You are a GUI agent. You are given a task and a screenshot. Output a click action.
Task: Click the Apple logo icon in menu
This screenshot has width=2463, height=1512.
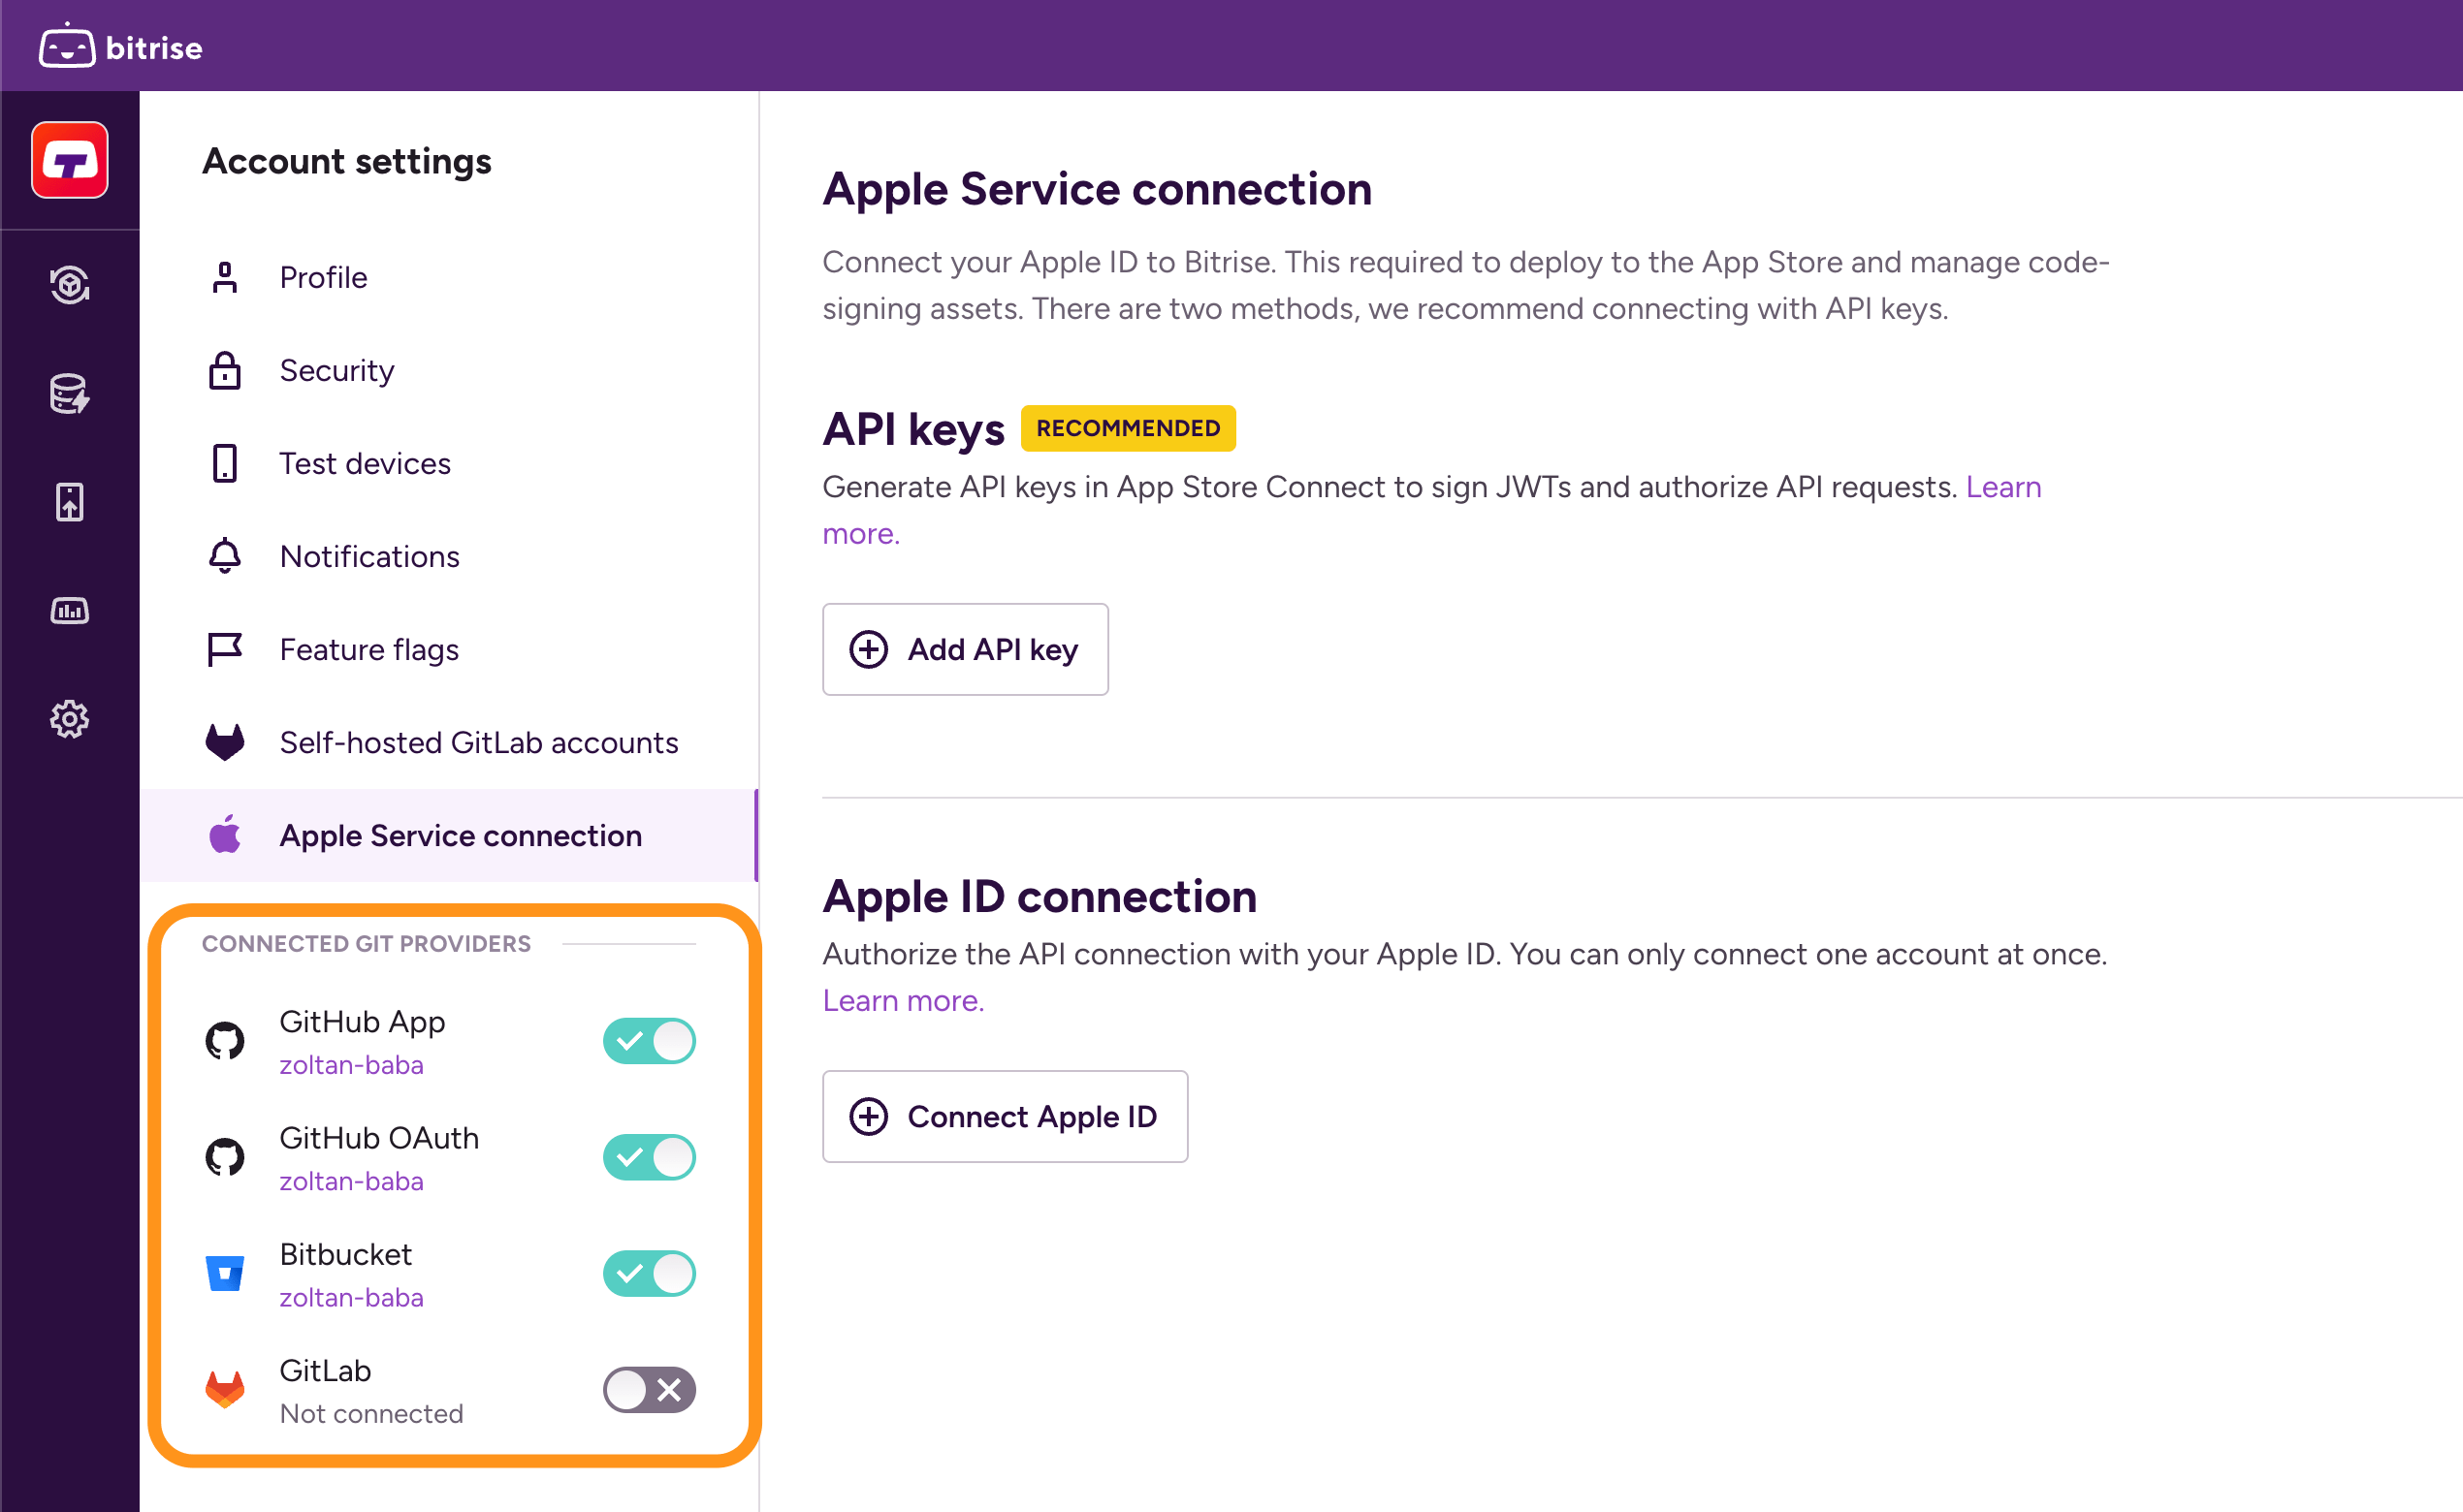click(225, 835)
